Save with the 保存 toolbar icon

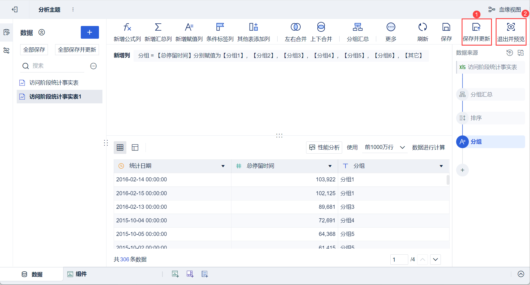click(446, 32)
